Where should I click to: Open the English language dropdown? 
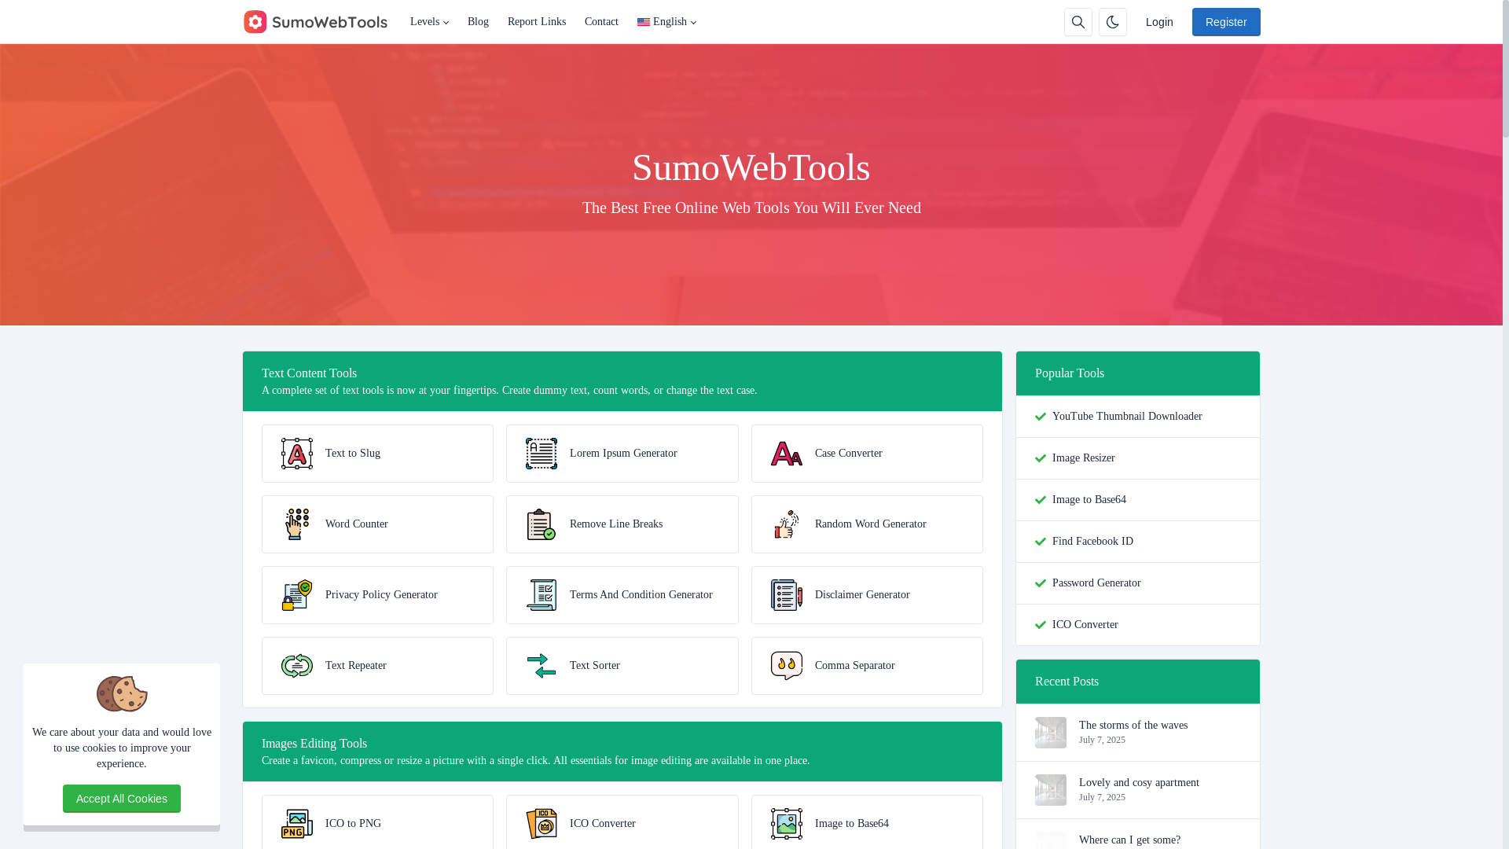[x=666, y=22]
